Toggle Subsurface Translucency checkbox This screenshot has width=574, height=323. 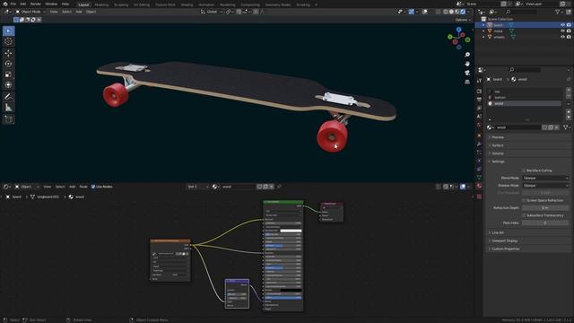tap(524, 215)
